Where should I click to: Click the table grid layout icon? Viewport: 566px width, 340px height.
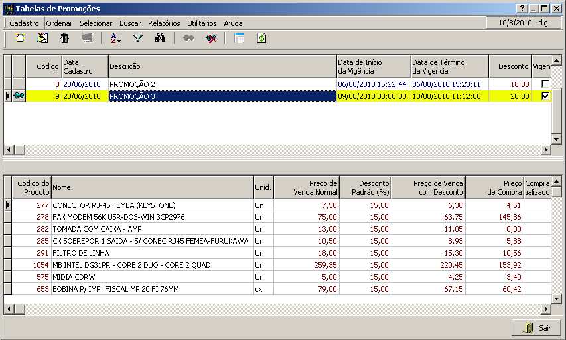[240, 39]
